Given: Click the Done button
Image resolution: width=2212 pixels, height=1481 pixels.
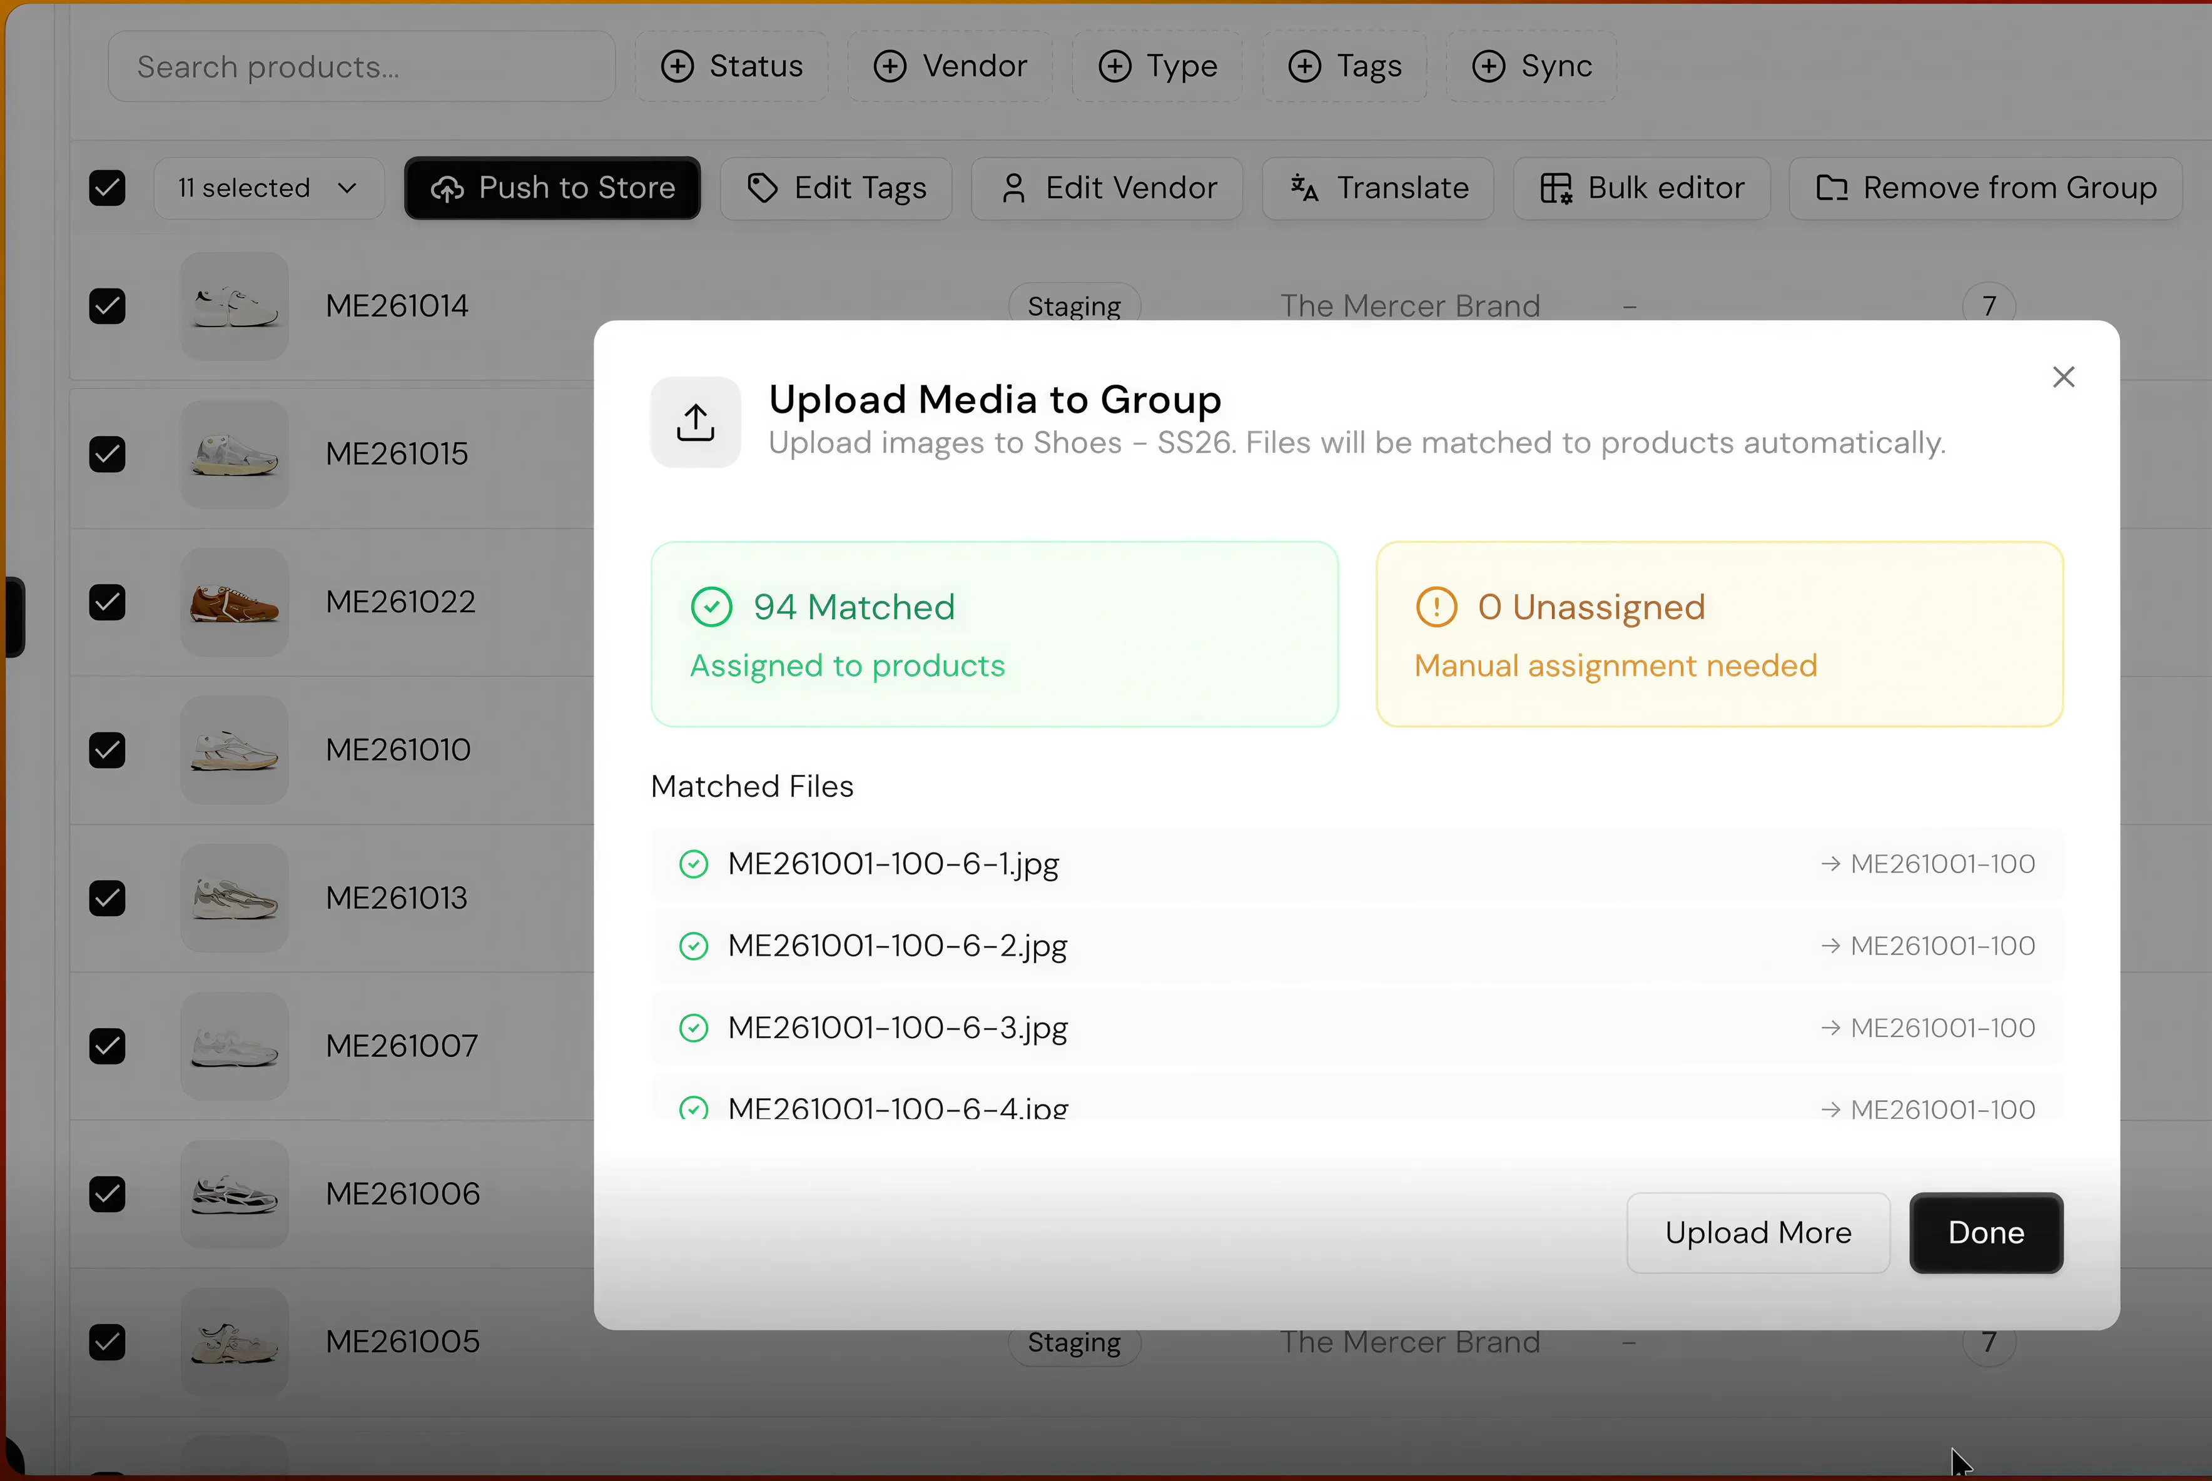Looking at the screenshot, I should click(x=1986, y=1233).
